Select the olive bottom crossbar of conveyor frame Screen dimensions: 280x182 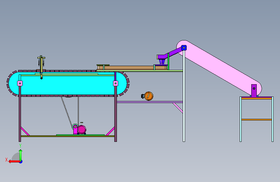(68, 136)
